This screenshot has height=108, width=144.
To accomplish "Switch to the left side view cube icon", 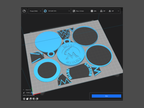I will pos(34,99).
